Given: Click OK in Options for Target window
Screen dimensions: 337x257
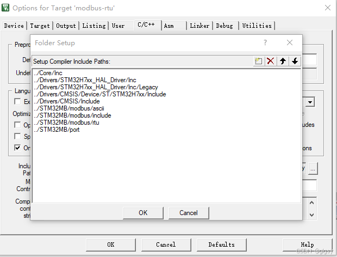Looking at the screenshot, I should tap(111, 244).
